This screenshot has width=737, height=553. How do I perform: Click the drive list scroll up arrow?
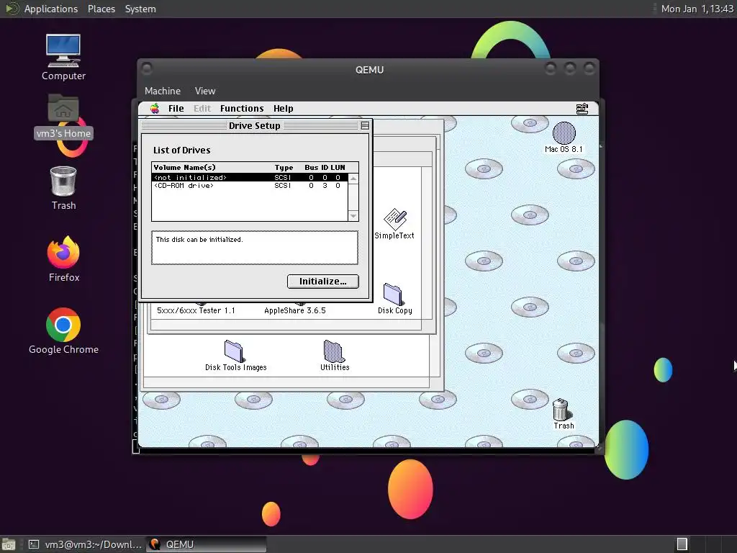353,179
